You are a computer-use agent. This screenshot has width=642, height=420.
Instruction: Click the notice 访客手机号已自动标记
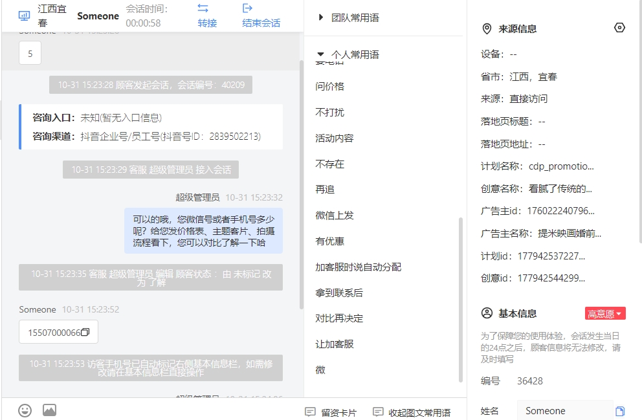[x=151, y=368]
